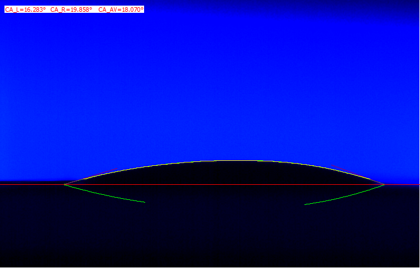Image resolution: width=420 pixels, height=268 pixels.
Task: Click the CA_L=16.283° left angle readout
Action: click(26, 9)
